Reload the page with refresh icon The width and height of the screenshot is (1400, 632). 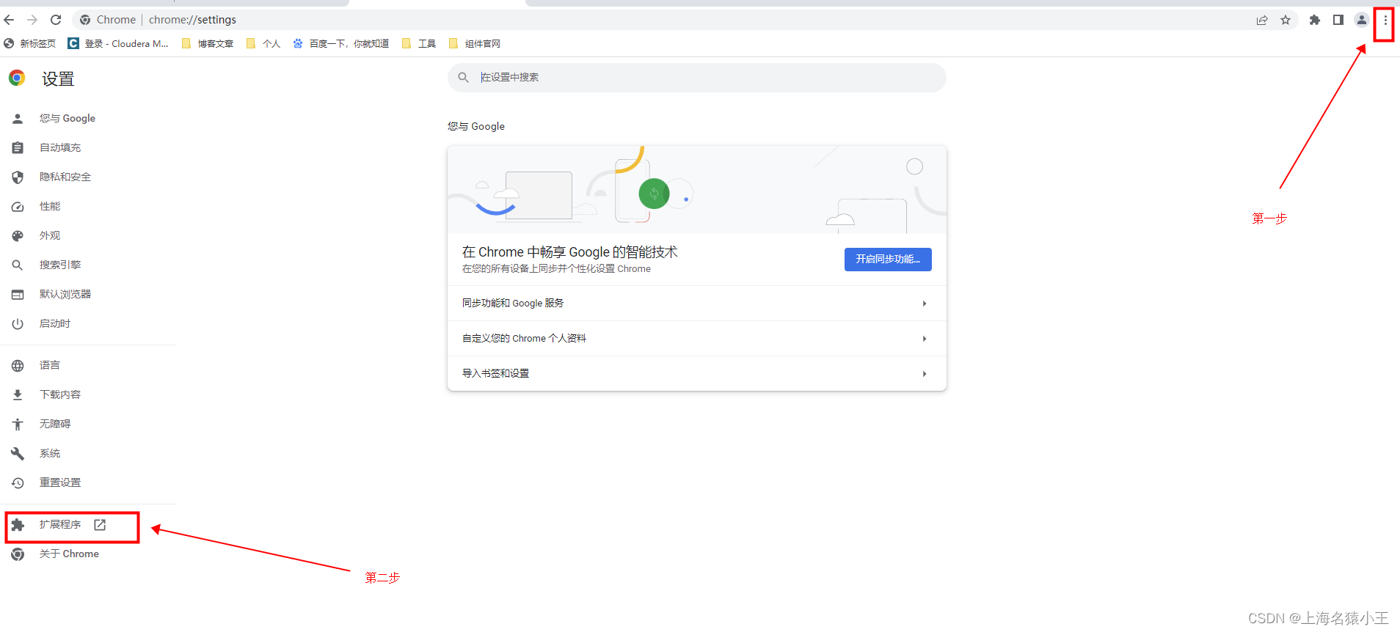56,20
